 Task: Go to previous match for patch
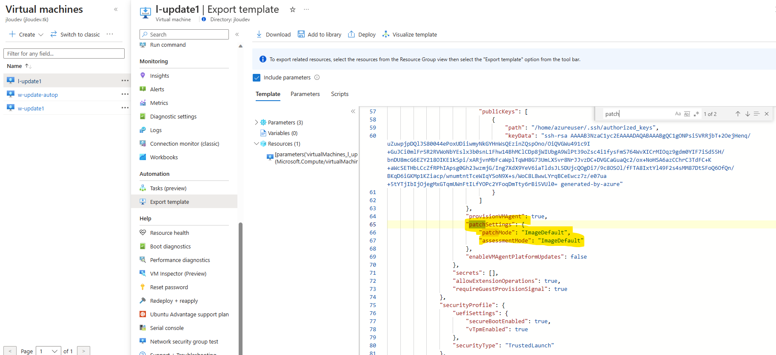tap(738, 114)
